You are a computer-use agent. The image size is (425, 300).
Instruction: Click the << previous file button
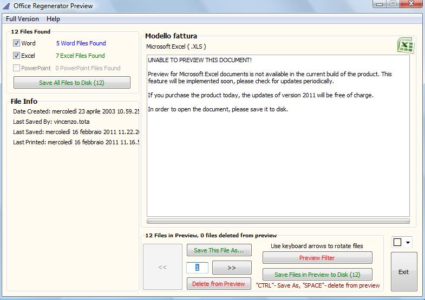point(162,267)
